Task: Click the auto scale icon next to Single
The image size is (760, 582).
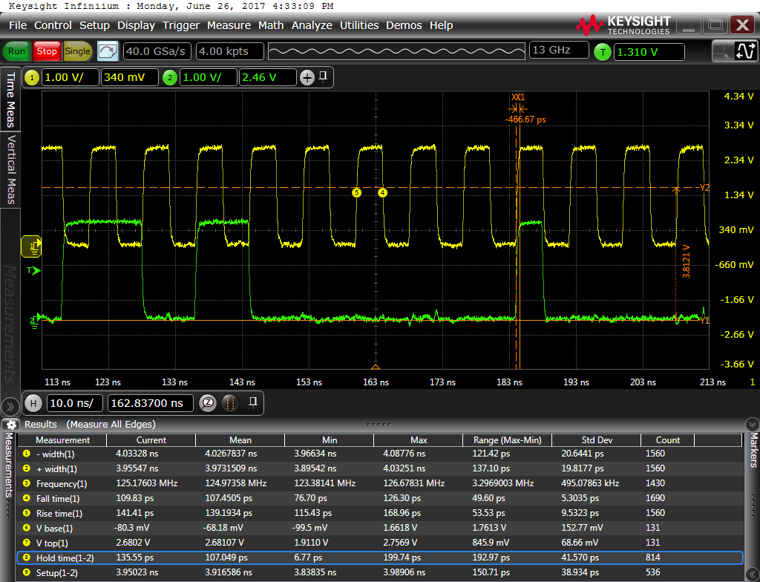Action: click(108, 51)
